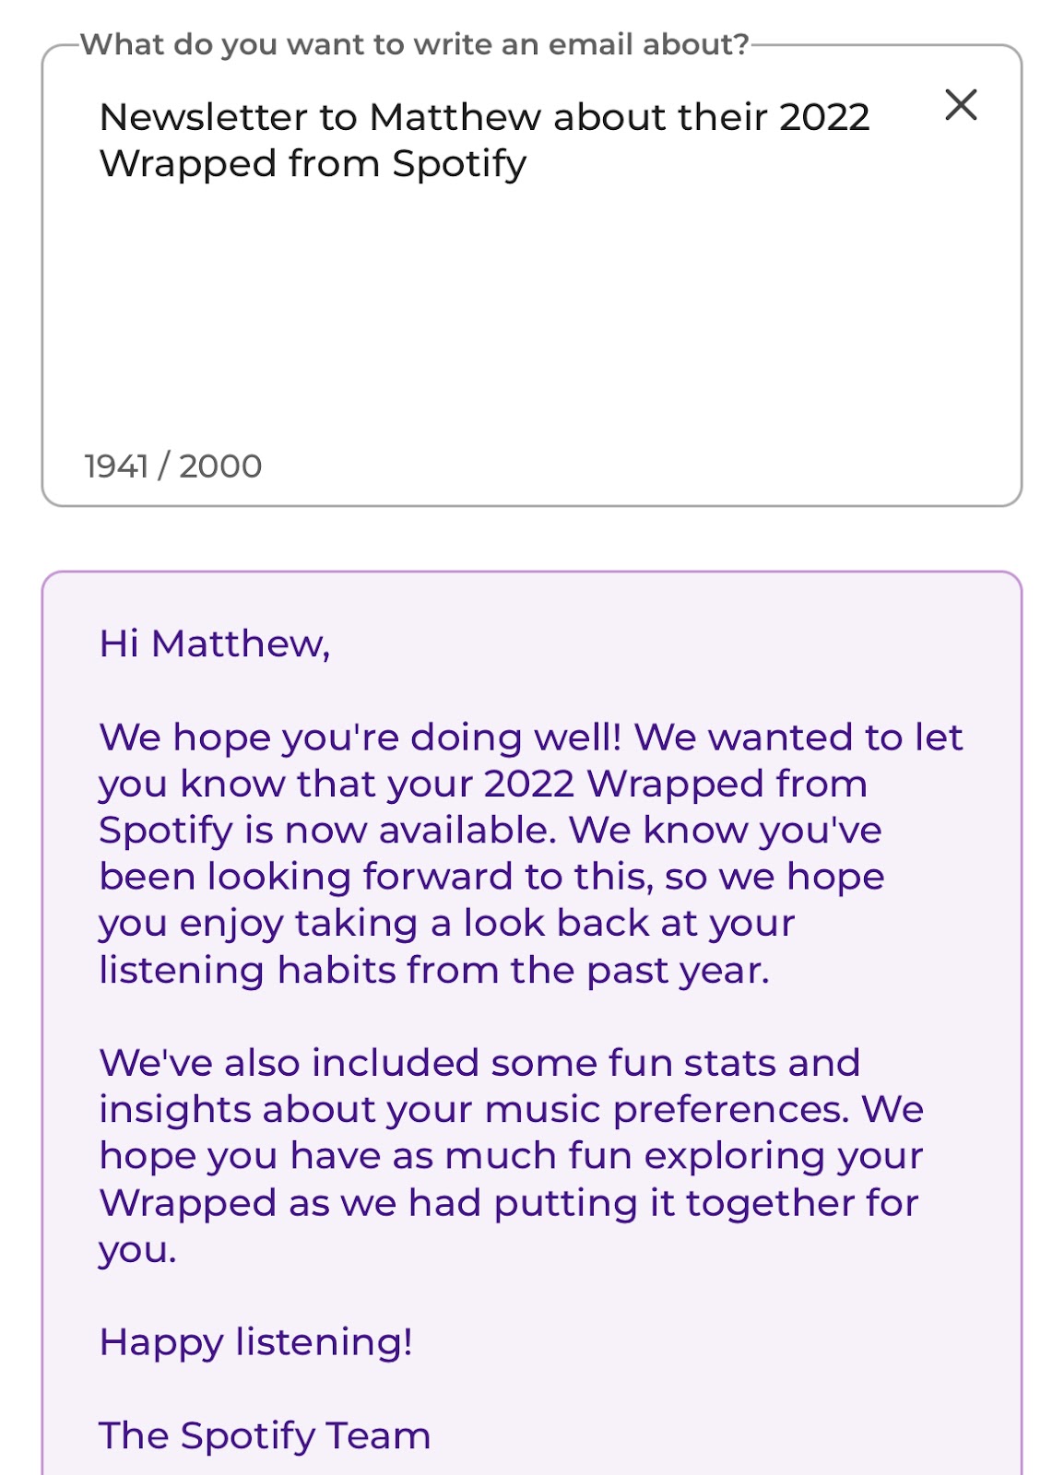The height and width of the screenshot is (1475, 1064).
Task: Click the "Happy listening!" line
Action: tap(255, 1342)
